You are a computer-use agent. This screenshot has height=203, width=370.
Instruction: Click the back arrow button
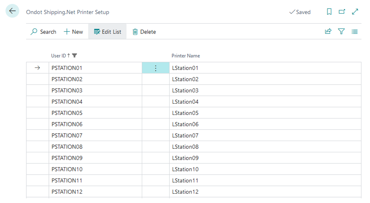pos(13,11)
